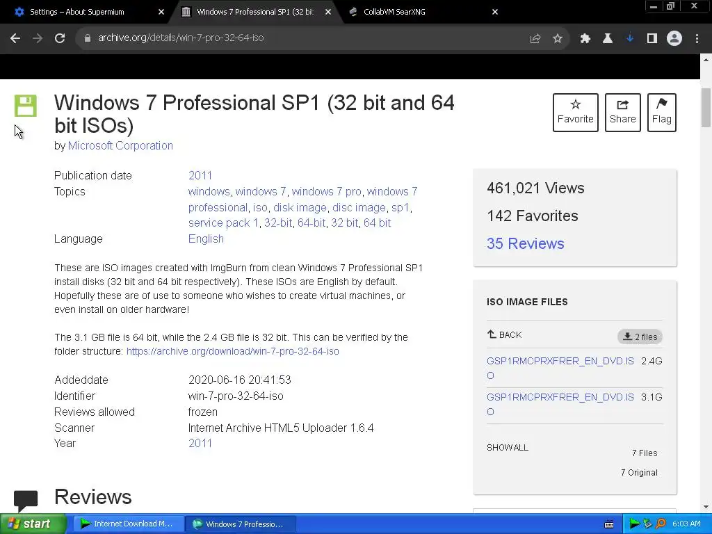This screenshot has height=534, width=712.
Task: Open the browser three-dot menu
Action: (x=697, y=39)
